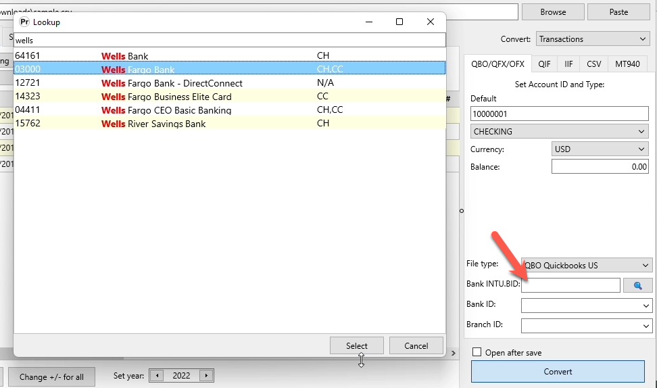Switch to the MT940 tab
Screen dimensions: 657x388
coord(627,64)
